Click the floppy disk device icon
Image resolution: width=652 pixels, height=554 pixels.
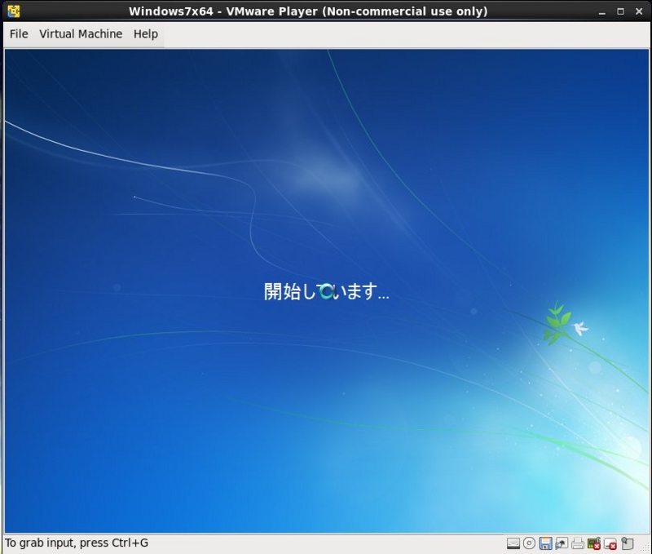coord(544,543)
